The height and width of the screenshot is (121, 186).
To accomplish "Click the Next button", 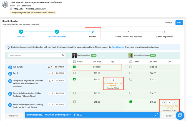I will [x=179, y=23].
